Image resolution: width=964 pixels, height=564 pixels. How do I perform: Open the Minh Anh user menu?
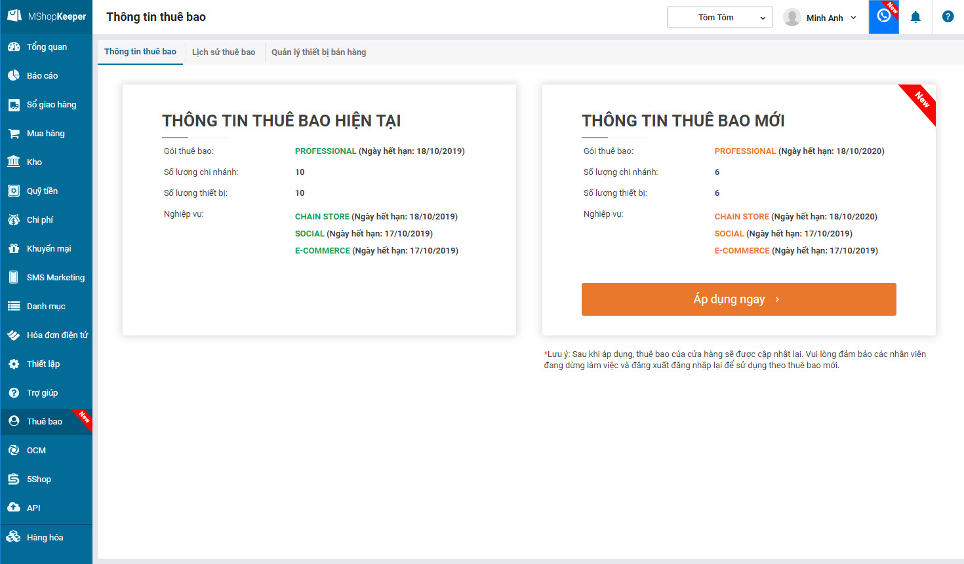[x=820, y=18]
